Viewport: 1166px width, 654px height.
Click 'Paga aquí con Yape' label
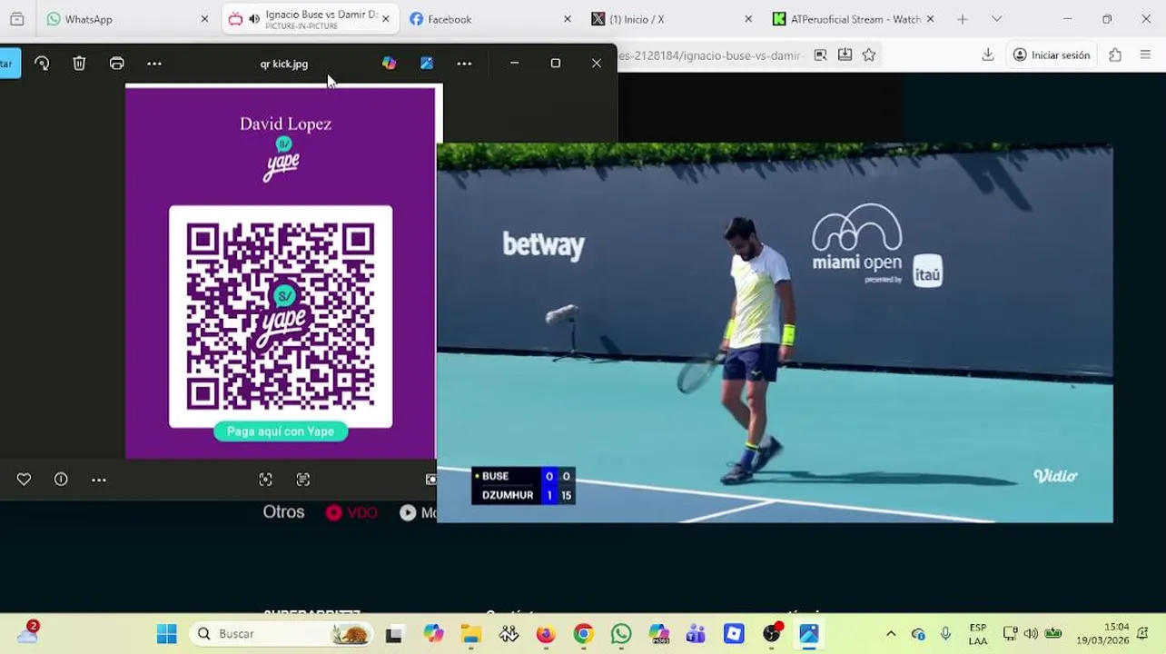281,431
